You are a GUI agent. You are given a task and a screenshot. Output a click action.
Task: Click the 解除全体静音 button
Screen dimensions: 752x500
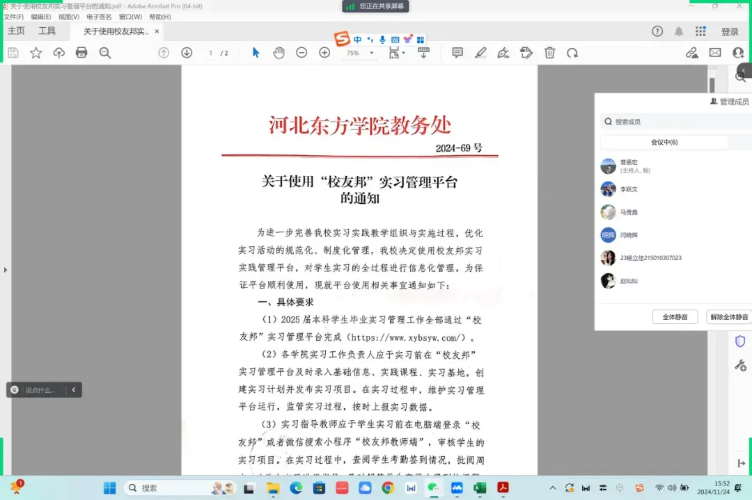click(x=729, y=317)
